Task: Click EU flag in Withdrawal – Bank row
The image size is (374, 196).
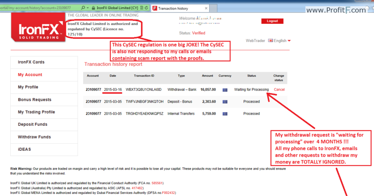Action: click(225, 90)
